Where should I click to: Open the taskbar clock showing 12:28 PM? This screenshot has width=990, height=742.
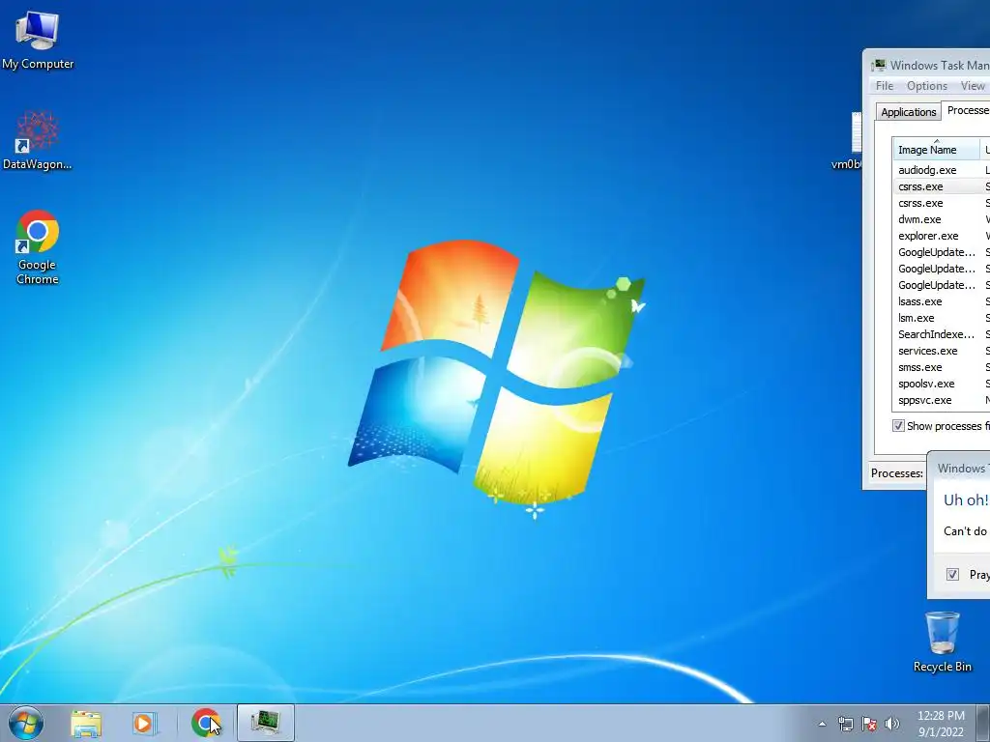coord(941,724)
